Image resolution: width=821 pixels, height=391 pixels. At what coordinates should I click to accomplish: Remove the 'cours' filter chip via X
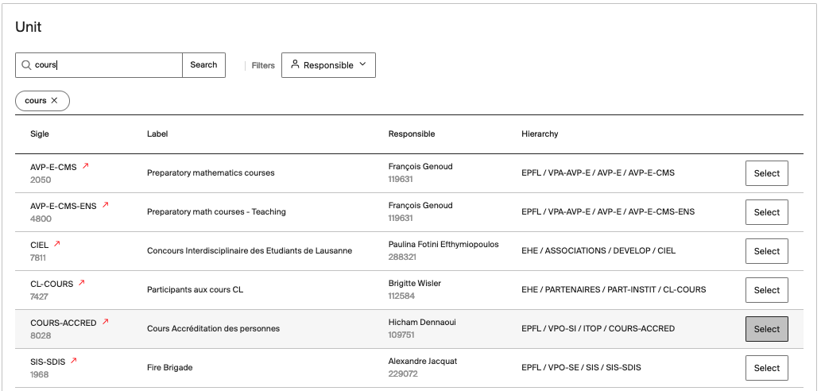pyautogui.click(x=54, y=101)
